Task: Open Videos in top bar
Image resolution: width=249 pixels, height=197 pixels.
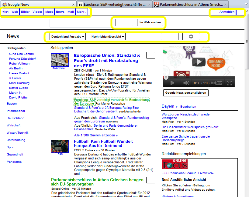Action: click(x=37, y=12)
